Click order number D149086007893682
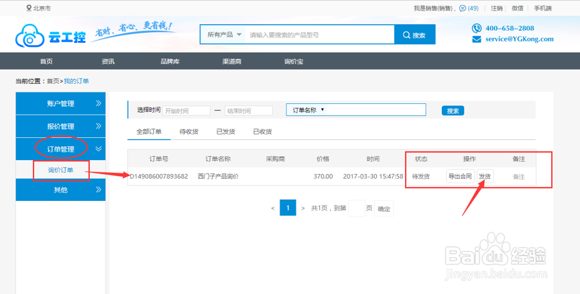580x294 pixels. click(x=159, y=177)
